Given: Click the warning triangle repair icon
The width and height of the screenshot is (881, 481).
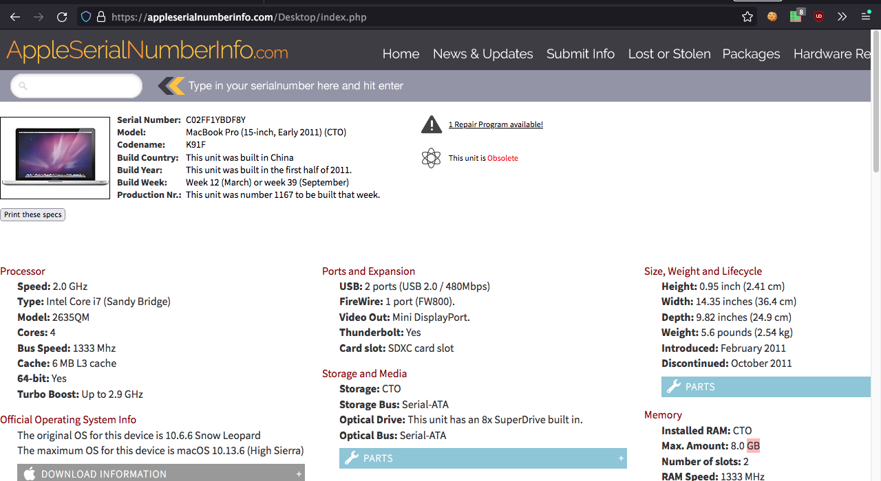Looking at the screenshot, I should (x=432, y=124).
